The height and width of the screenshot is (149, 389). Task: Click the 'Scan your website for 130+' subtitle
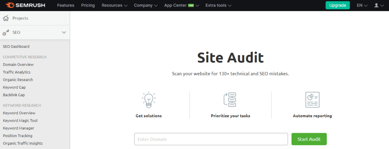231,74
